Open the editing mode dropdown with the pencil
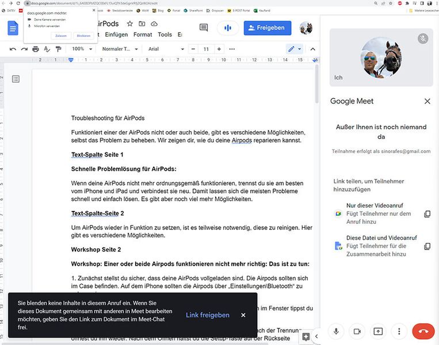439x345 pixels. pos(295,49)
